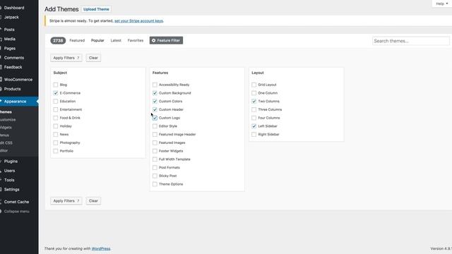The image size is (452, 254).
Task: Collapse the admin sidebar menu
Action: coord(16,212)
